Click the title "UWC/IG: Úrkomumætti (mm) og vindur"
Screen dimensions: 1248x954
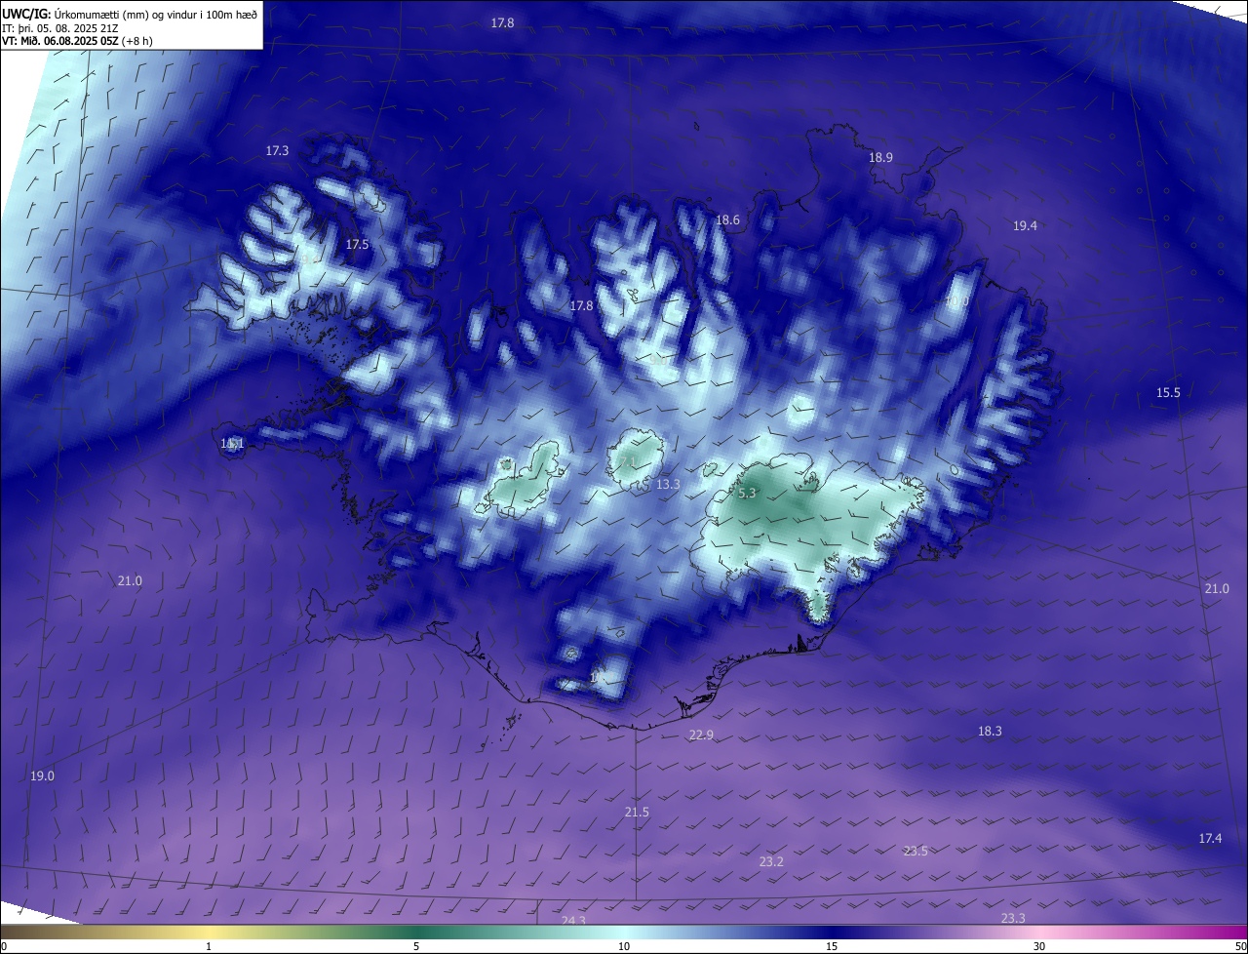[x=130, y=15]
